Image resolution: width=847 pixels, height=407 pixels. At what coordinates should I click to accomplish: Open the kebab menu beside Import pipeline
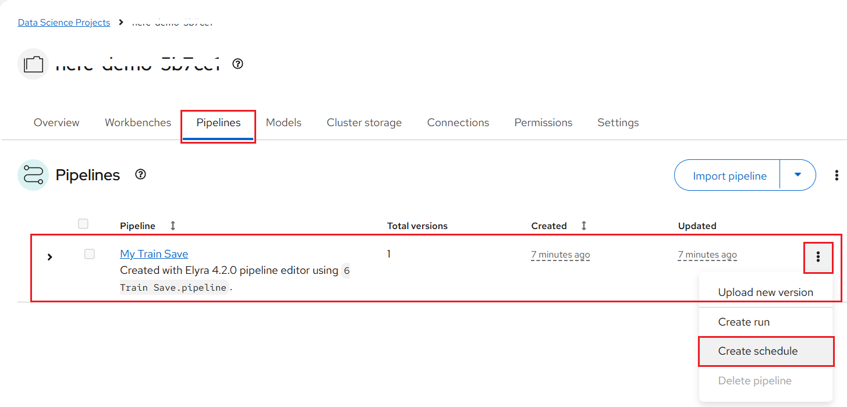837,175
